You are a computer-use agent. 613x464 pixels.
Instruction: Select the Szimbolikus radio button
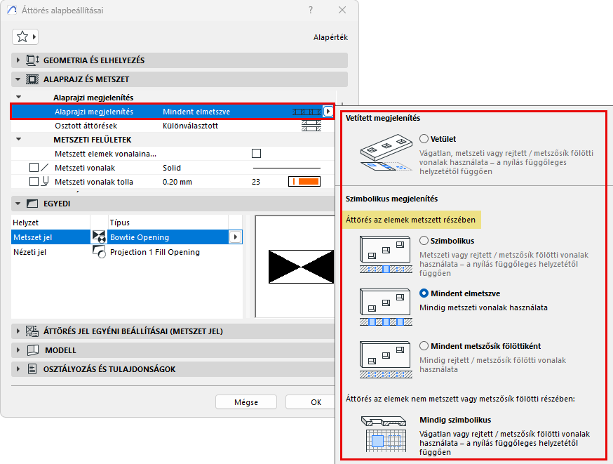pos(424,241)
